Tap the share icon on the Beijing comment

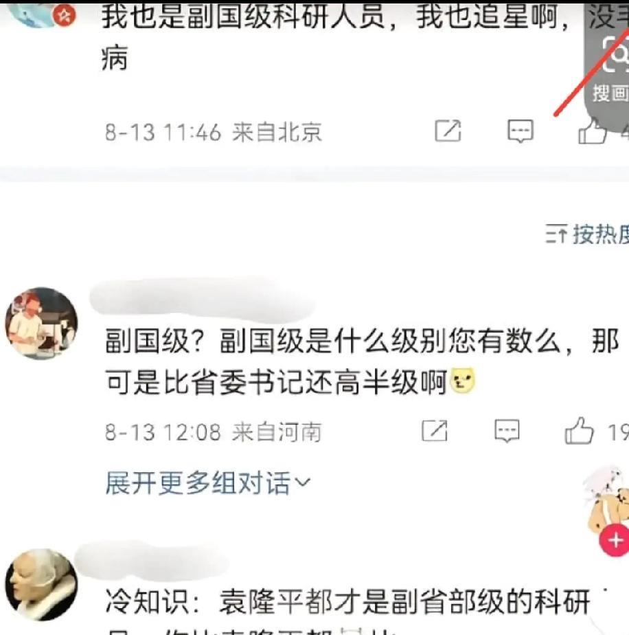[448, 131]
